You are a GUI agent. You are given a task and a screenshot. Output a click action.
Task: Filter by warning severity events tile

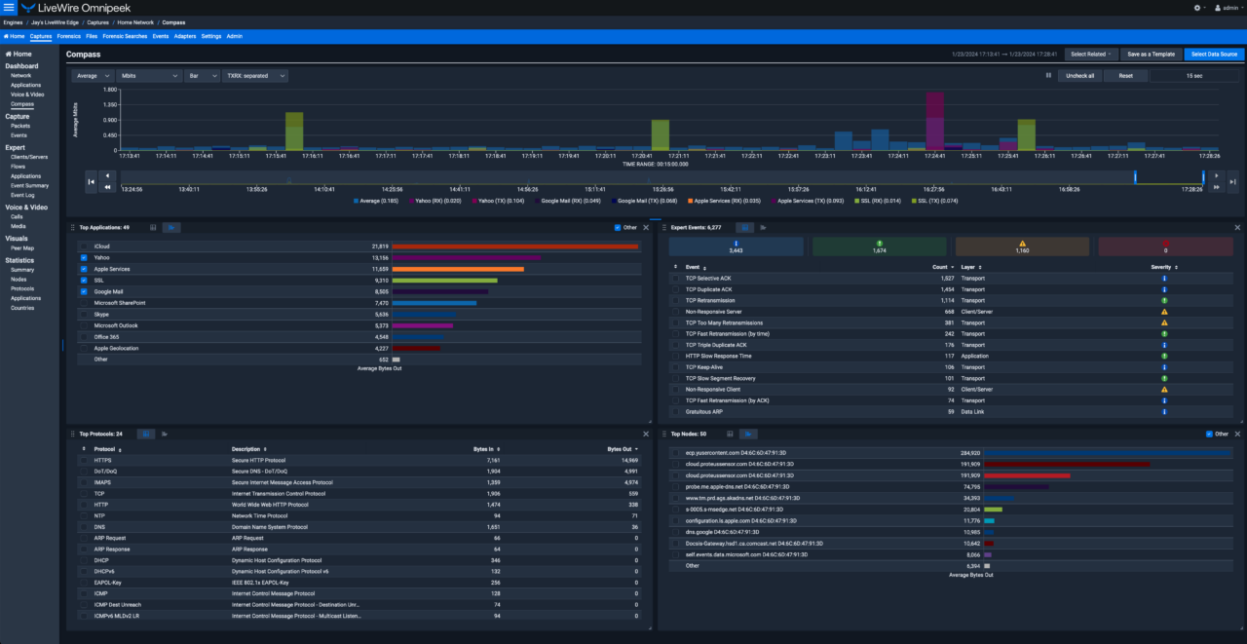coord(1022,246)
